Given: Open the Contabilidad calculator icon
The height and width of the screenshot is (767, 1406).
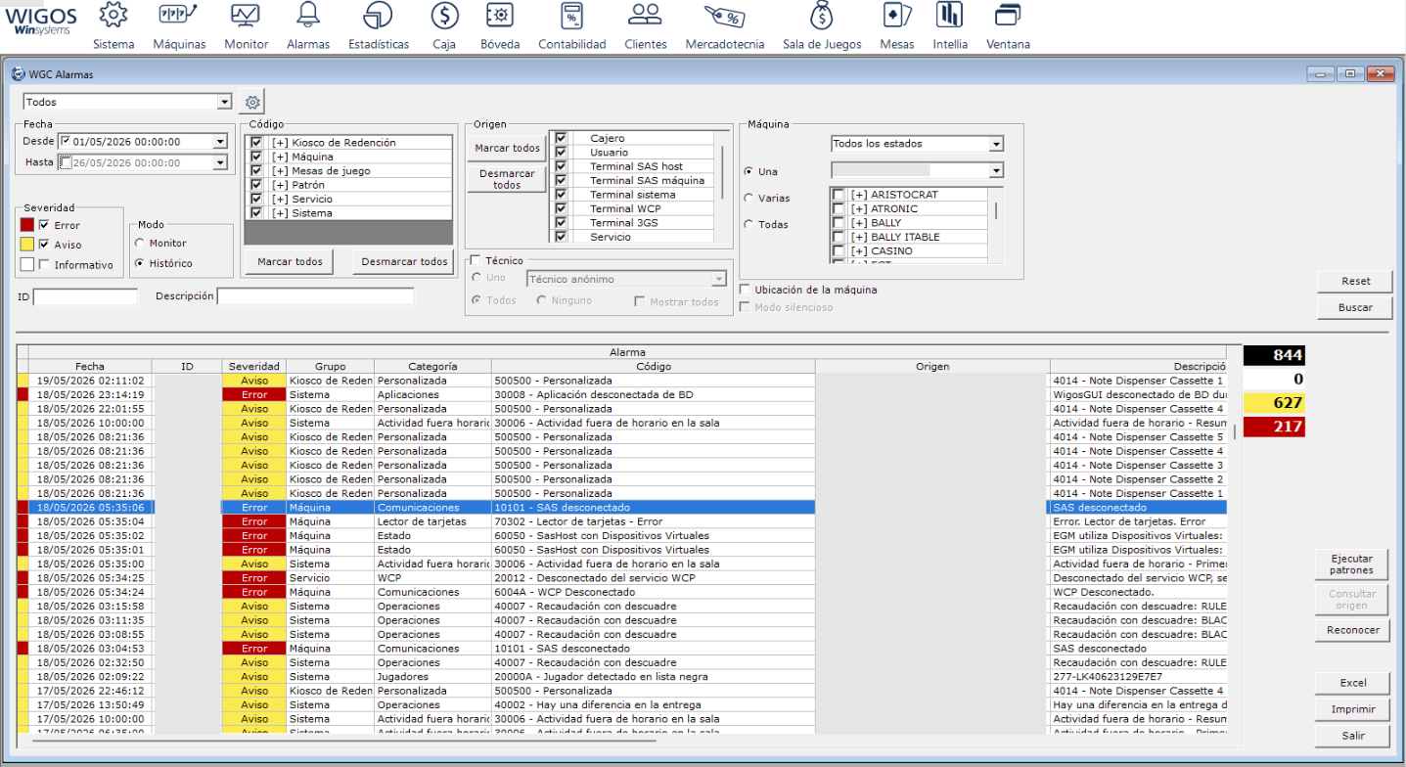Looking at the screenshot, I should tap(571, 15).
